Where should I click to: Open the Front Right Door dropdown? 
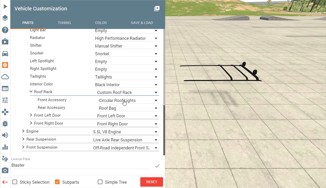click(x=128, y=124)
